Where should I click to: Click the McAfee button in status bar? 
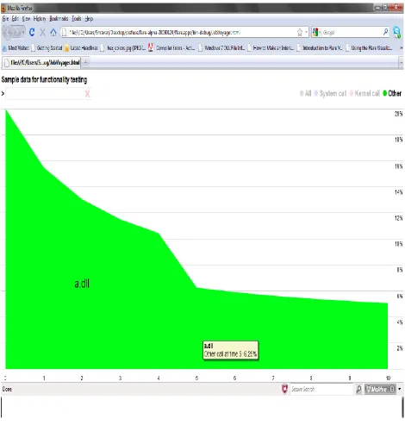380,389
